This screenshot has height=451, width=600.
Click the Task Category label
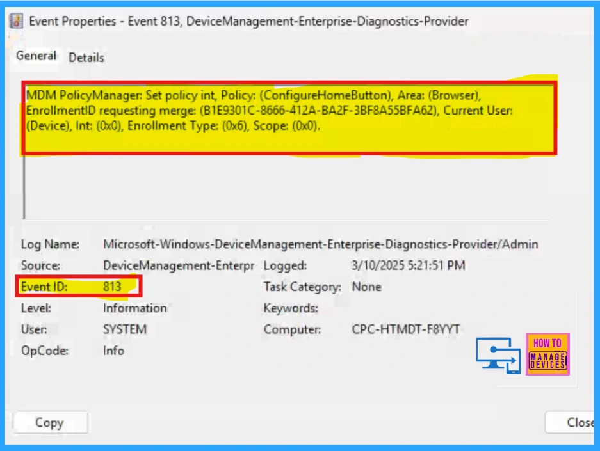pyautogui.click(x=302, y=287)
